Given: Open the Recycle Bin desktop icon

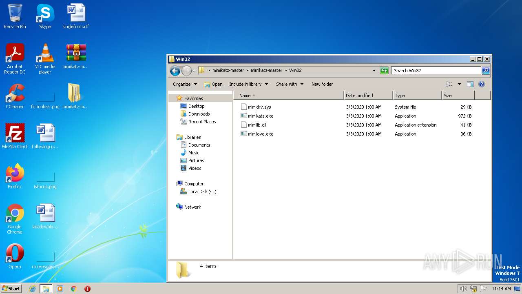Looking at the screenshot, I should (x=15, y=16).
